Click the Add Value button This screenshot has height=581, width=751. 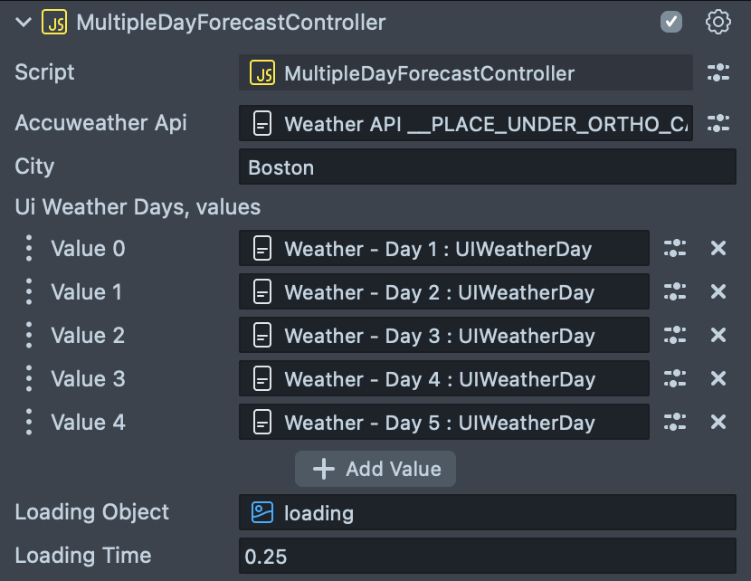(x=375, y=469)
